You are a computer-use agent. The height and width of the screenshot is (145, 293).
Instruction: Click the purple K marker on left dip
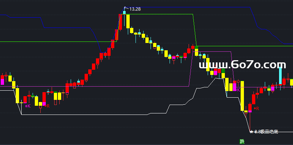tap(28, 106)
